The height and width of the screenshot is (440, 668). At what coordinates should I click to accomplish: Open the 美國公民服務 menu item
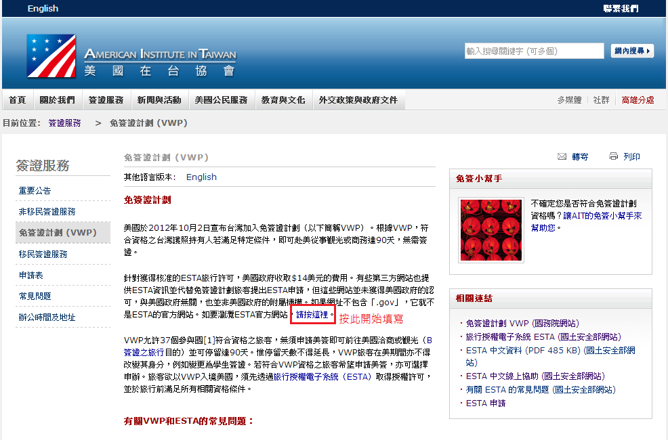[221, 100]
